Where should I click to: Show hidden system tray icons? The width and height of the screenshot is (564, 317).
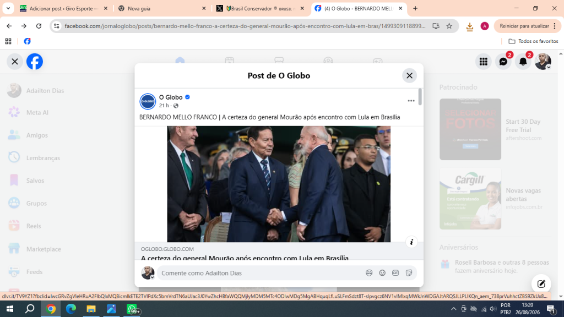click(x=454, y=309)
